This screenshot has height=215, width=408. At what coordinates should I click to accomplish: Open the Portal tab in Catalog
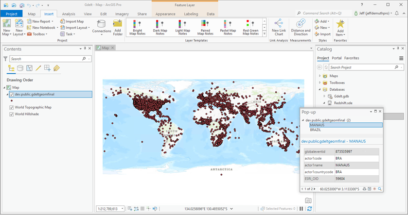tap(337, 58)
